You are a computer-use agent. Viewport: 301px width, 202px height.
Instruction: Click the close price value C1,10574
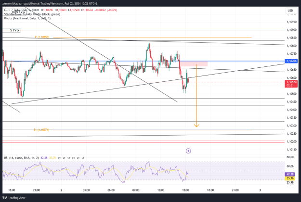coord(87,10)
